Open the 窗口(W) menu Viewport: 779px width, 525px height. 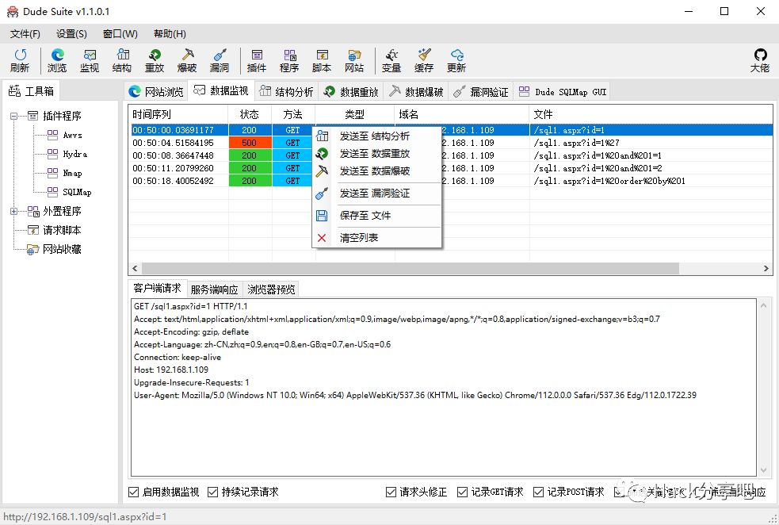click(120, 34)
